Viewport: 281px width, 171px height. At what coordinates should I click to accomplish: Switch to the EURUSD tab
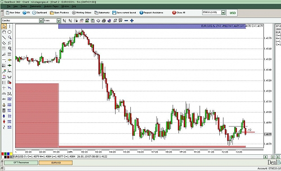tap(56, 162)
